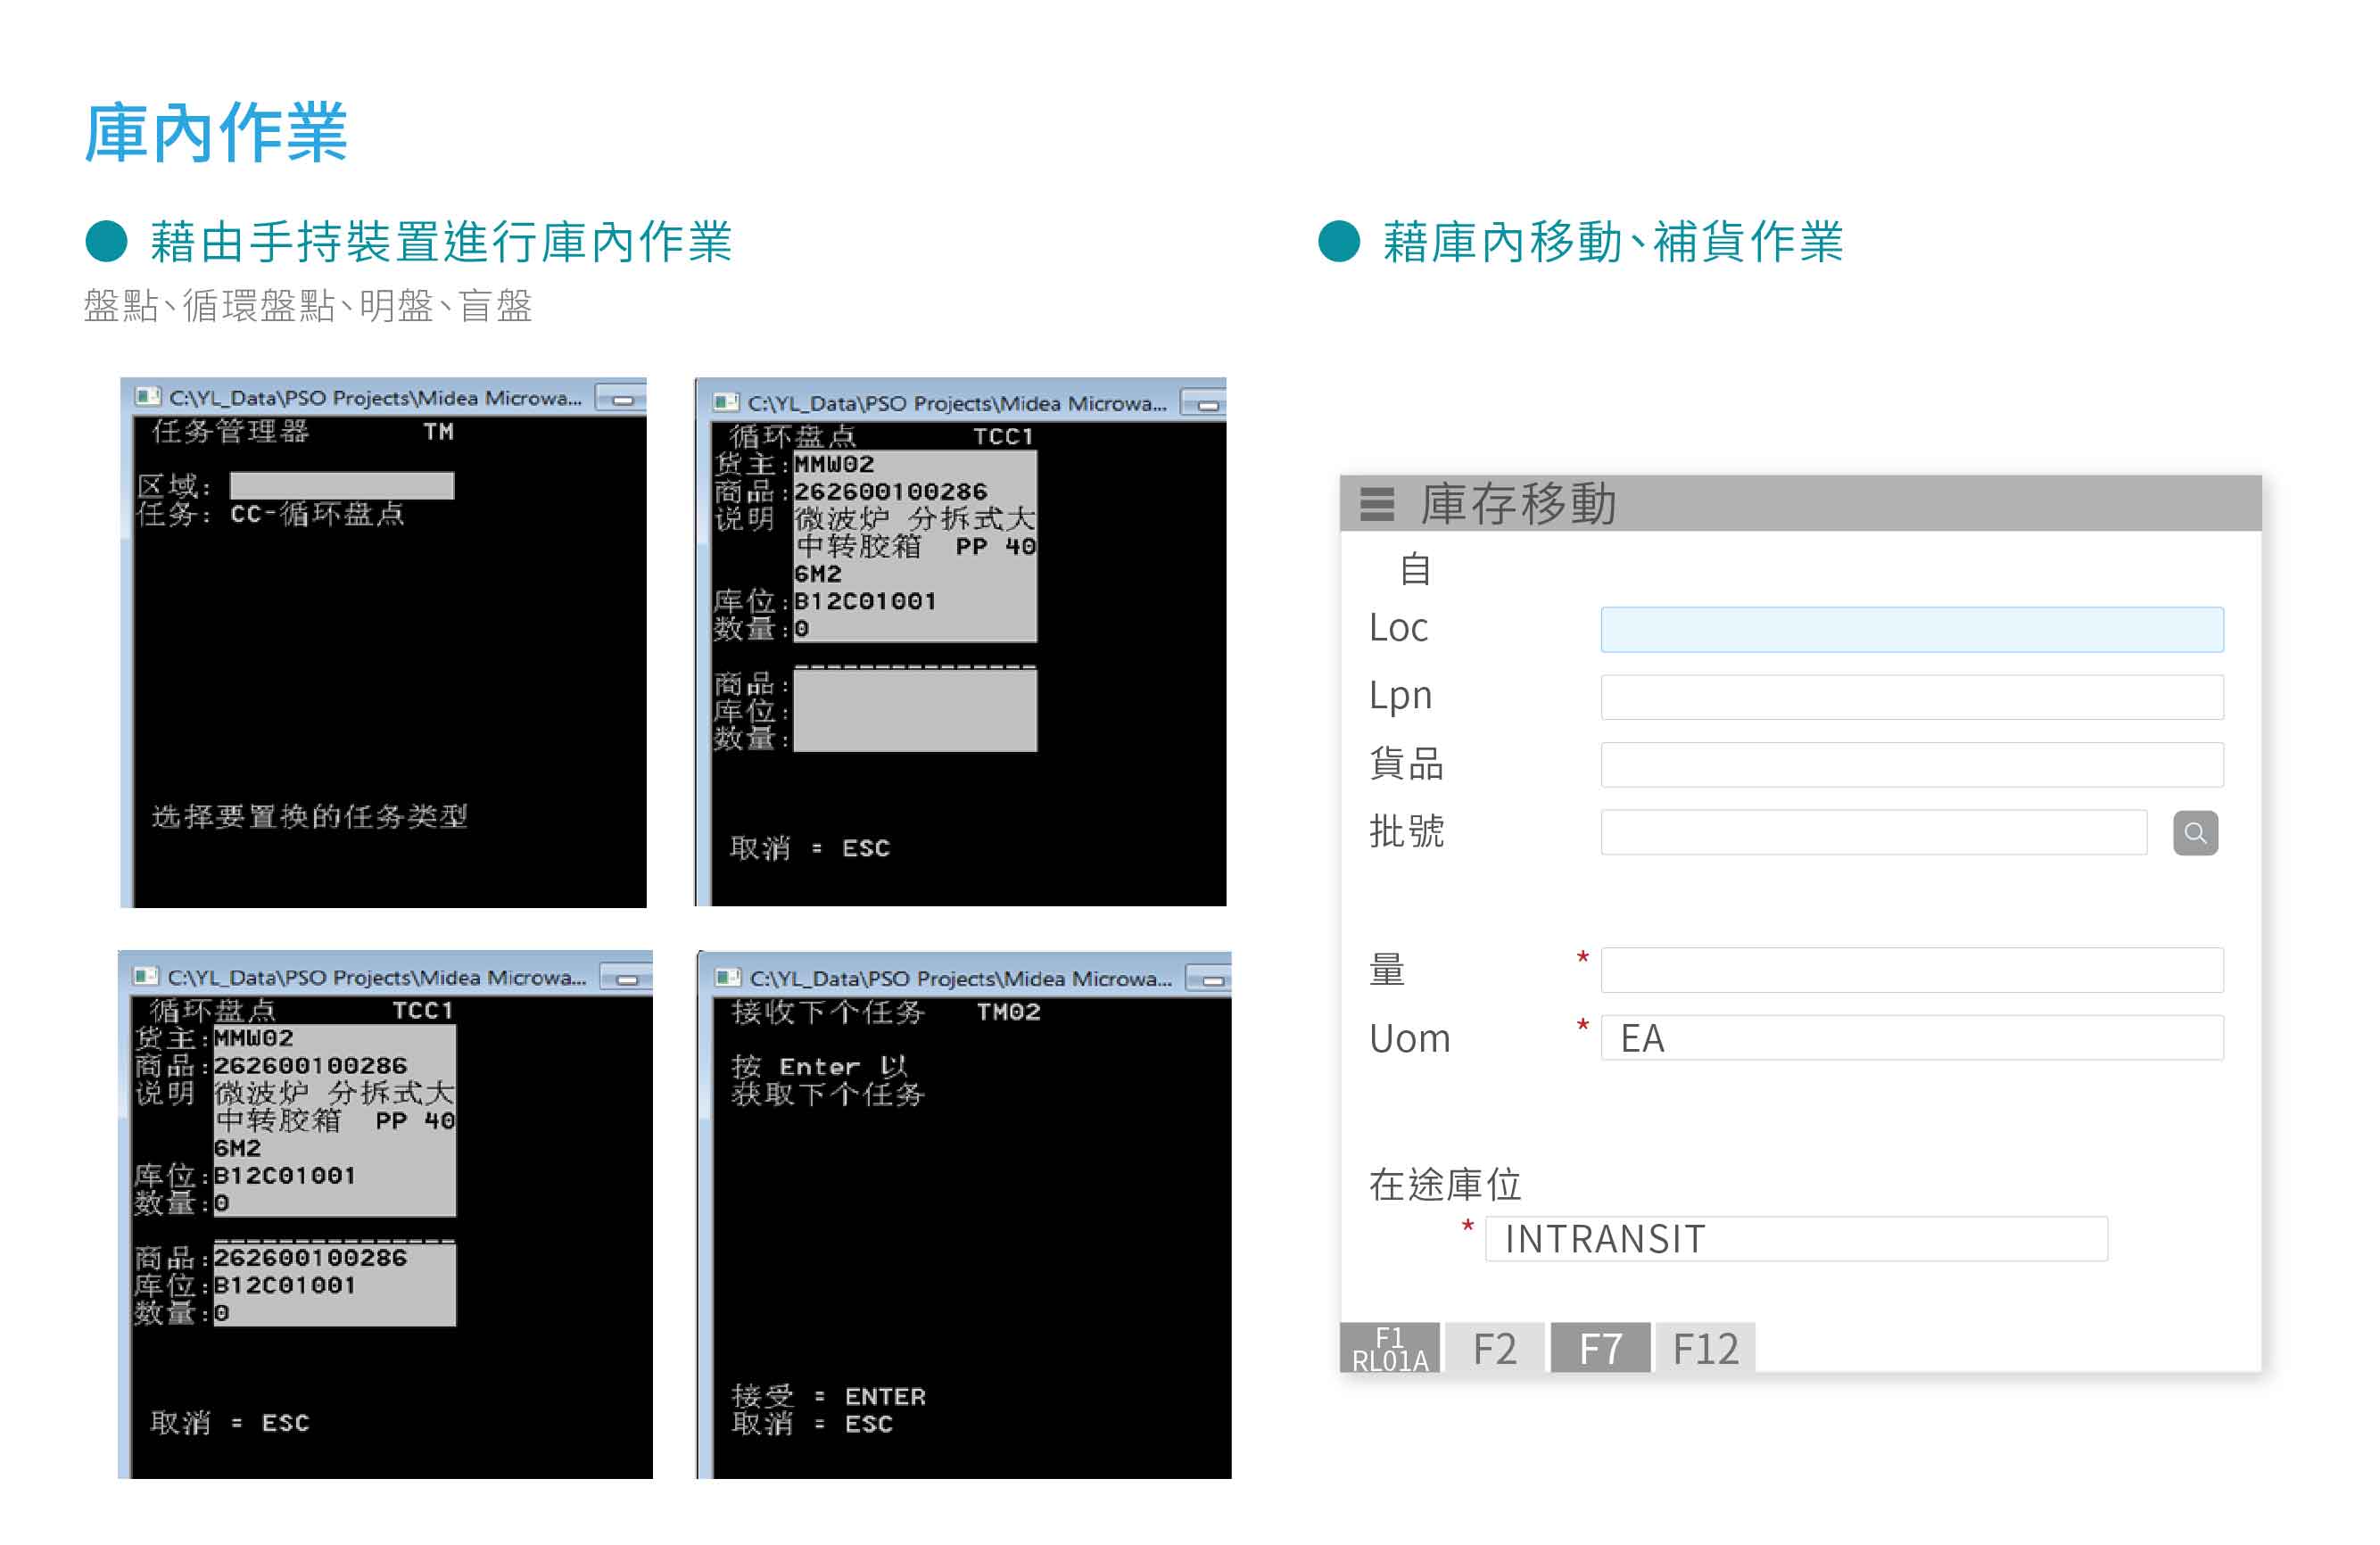Click the 批號 search magnifier icon
Screen dimensions: 2380x1545
click(x=2195, y=833)
